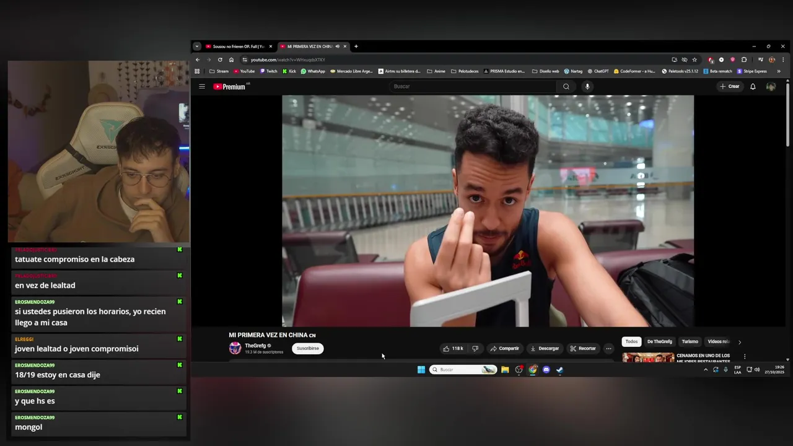This screenshot has width=793, height=446.
Task: Click the YouTube page vertical scrollbar
Action: click(788, 115)
